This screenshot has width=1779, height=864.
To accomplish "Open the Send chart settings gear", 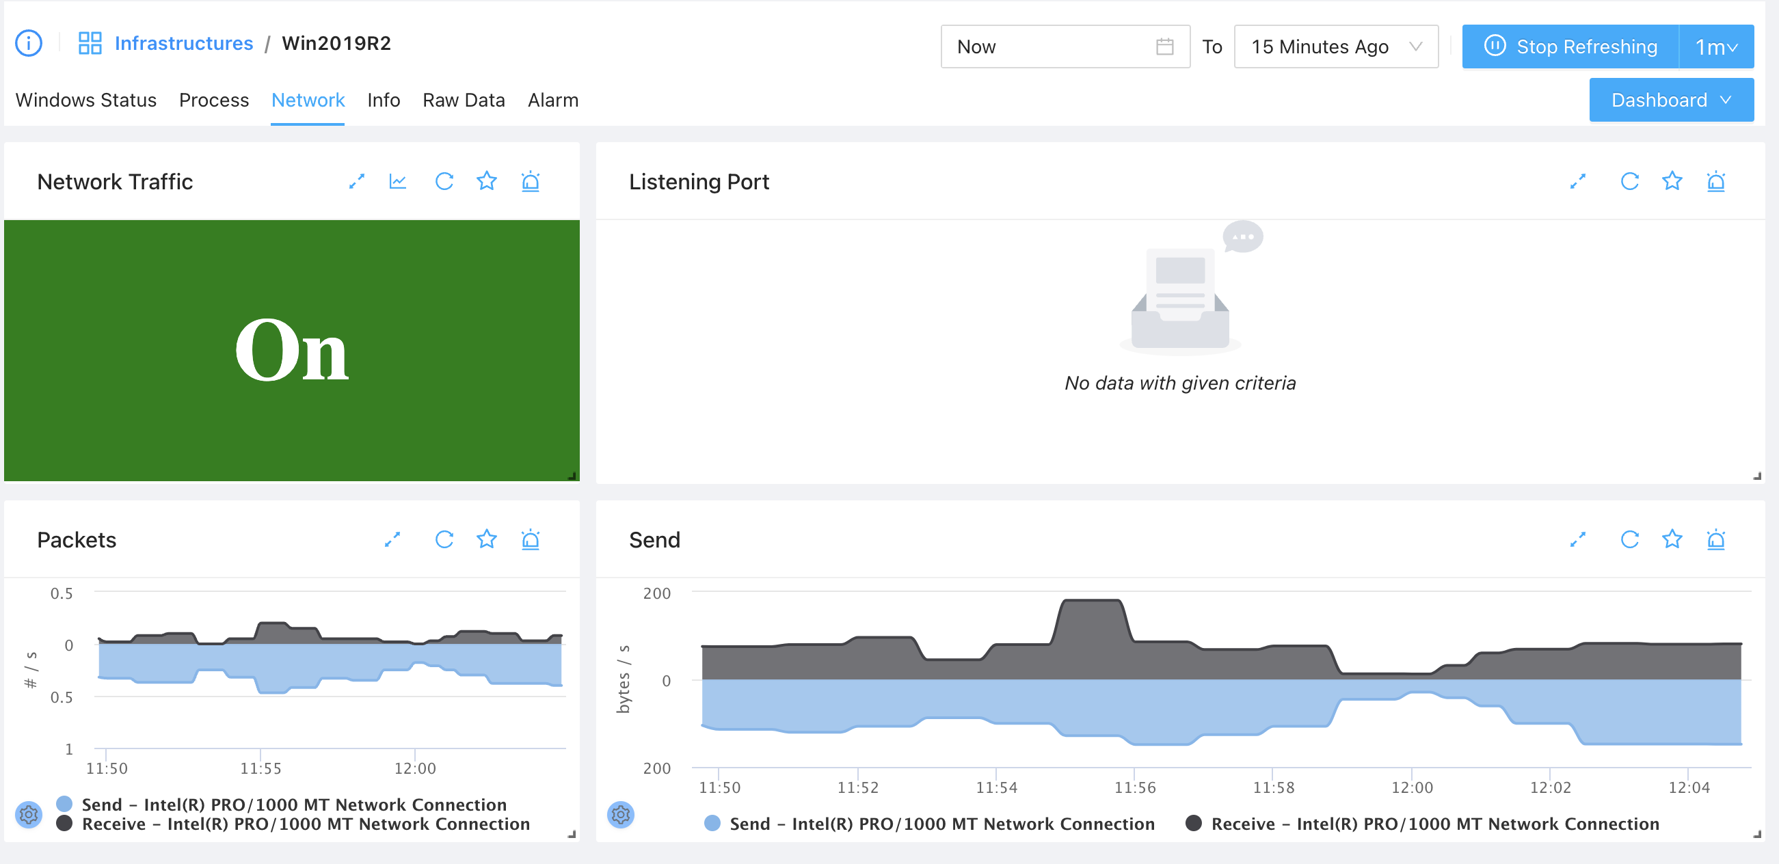I will point(620,815).
